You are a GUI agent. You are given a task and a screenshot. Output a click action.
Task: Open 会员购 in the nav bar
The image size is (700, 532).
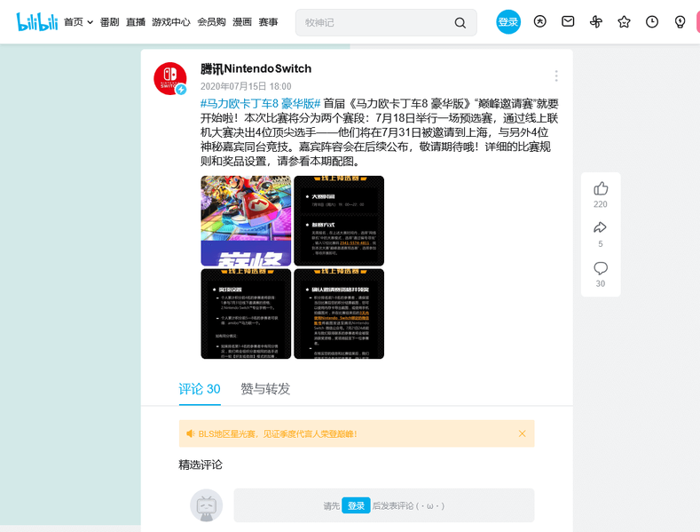(212, 22)
